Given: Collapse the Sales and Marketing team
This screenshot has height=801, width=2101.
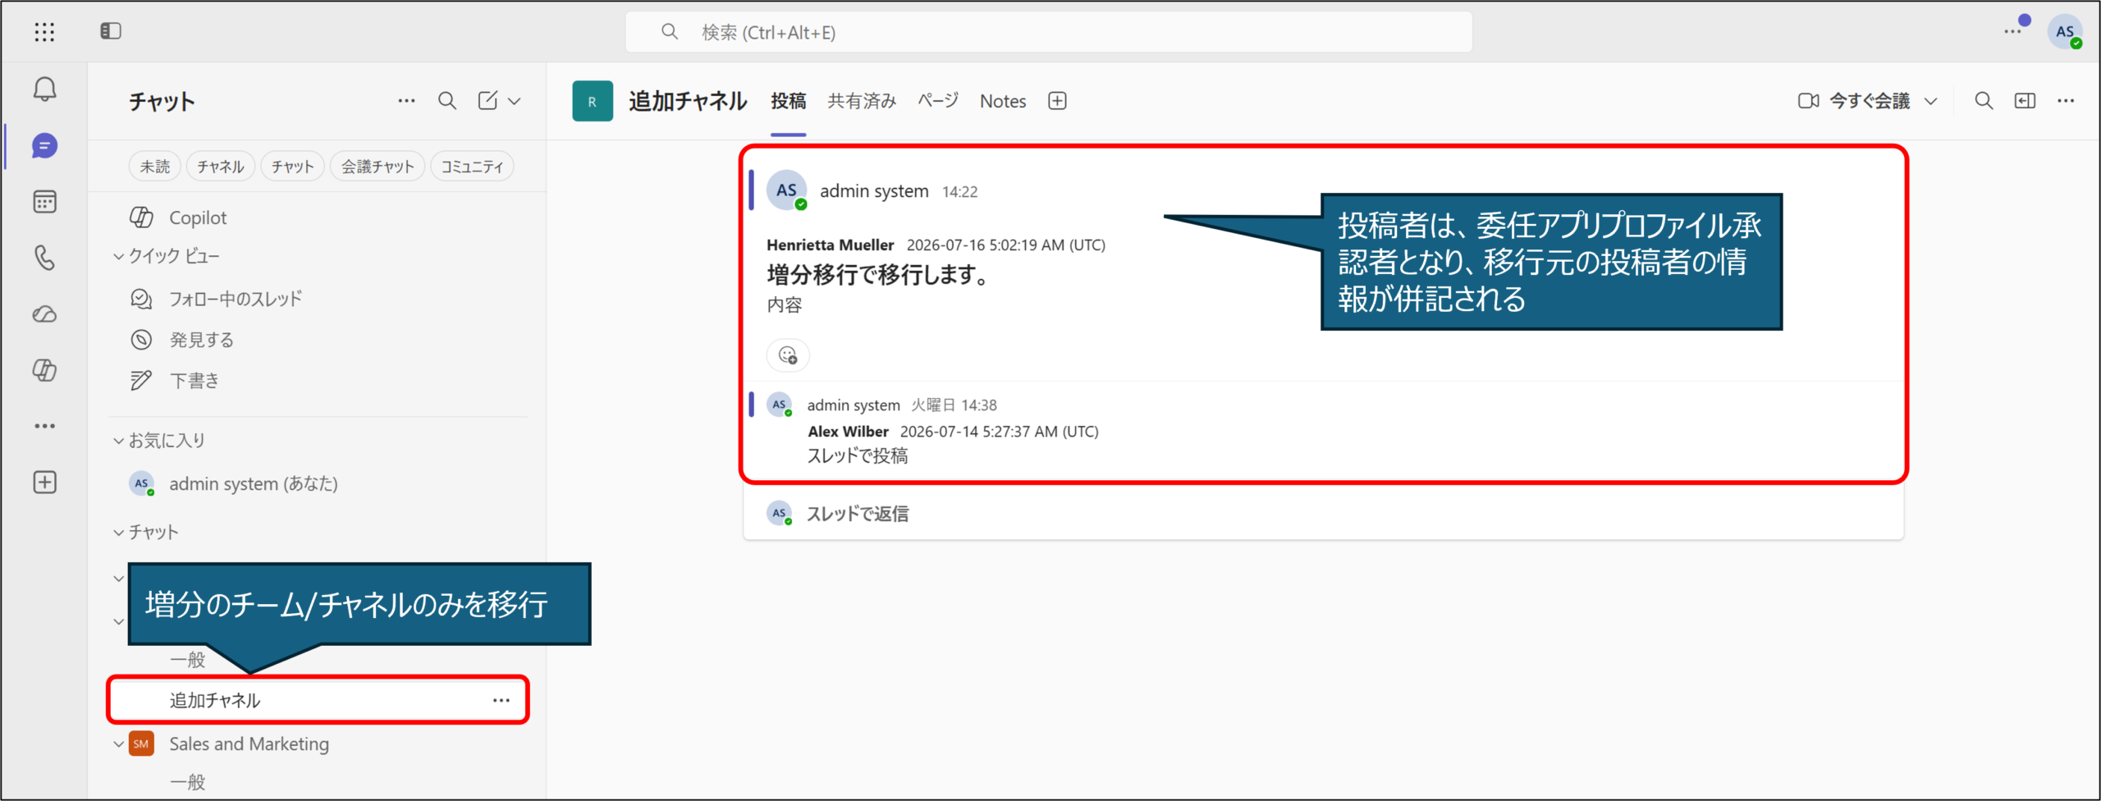Looking at the screenshot, I should point(119,744).
